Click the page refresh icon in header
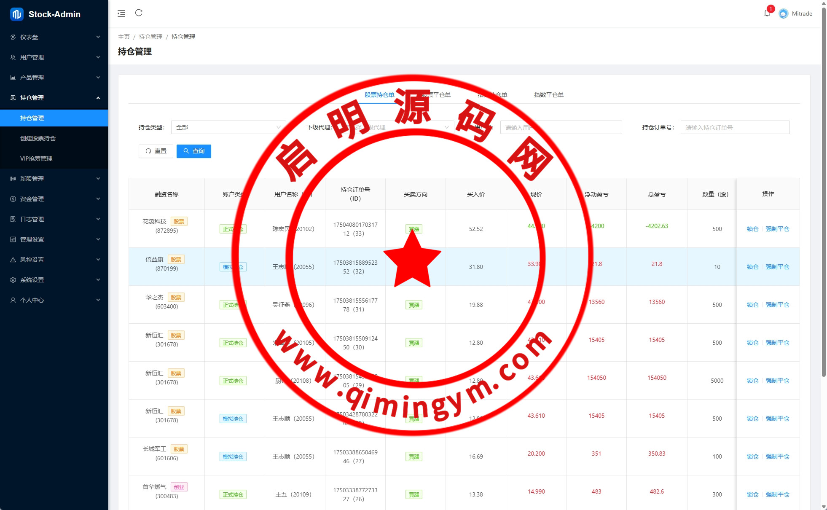The height and width of the screenshot is (510, 827). click(x=139, y=13)
